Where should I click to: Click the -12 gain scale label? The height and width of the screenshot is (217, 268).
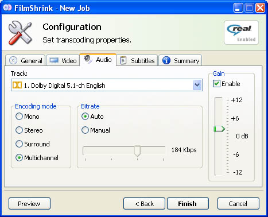[x=238, y=172]
